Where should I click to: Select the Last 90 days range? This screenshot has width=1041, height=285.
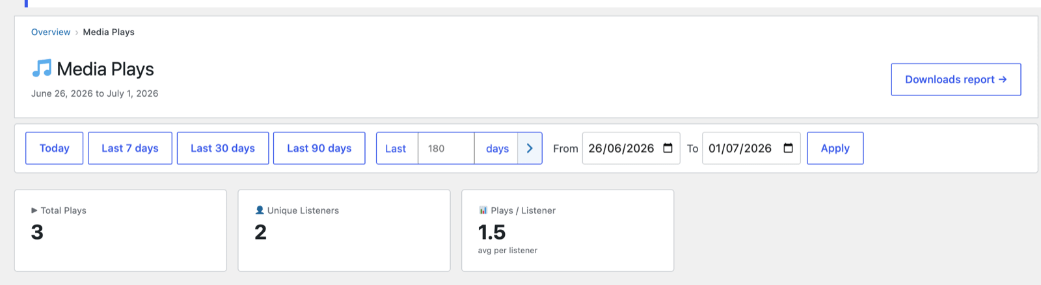tap(319, 148)
